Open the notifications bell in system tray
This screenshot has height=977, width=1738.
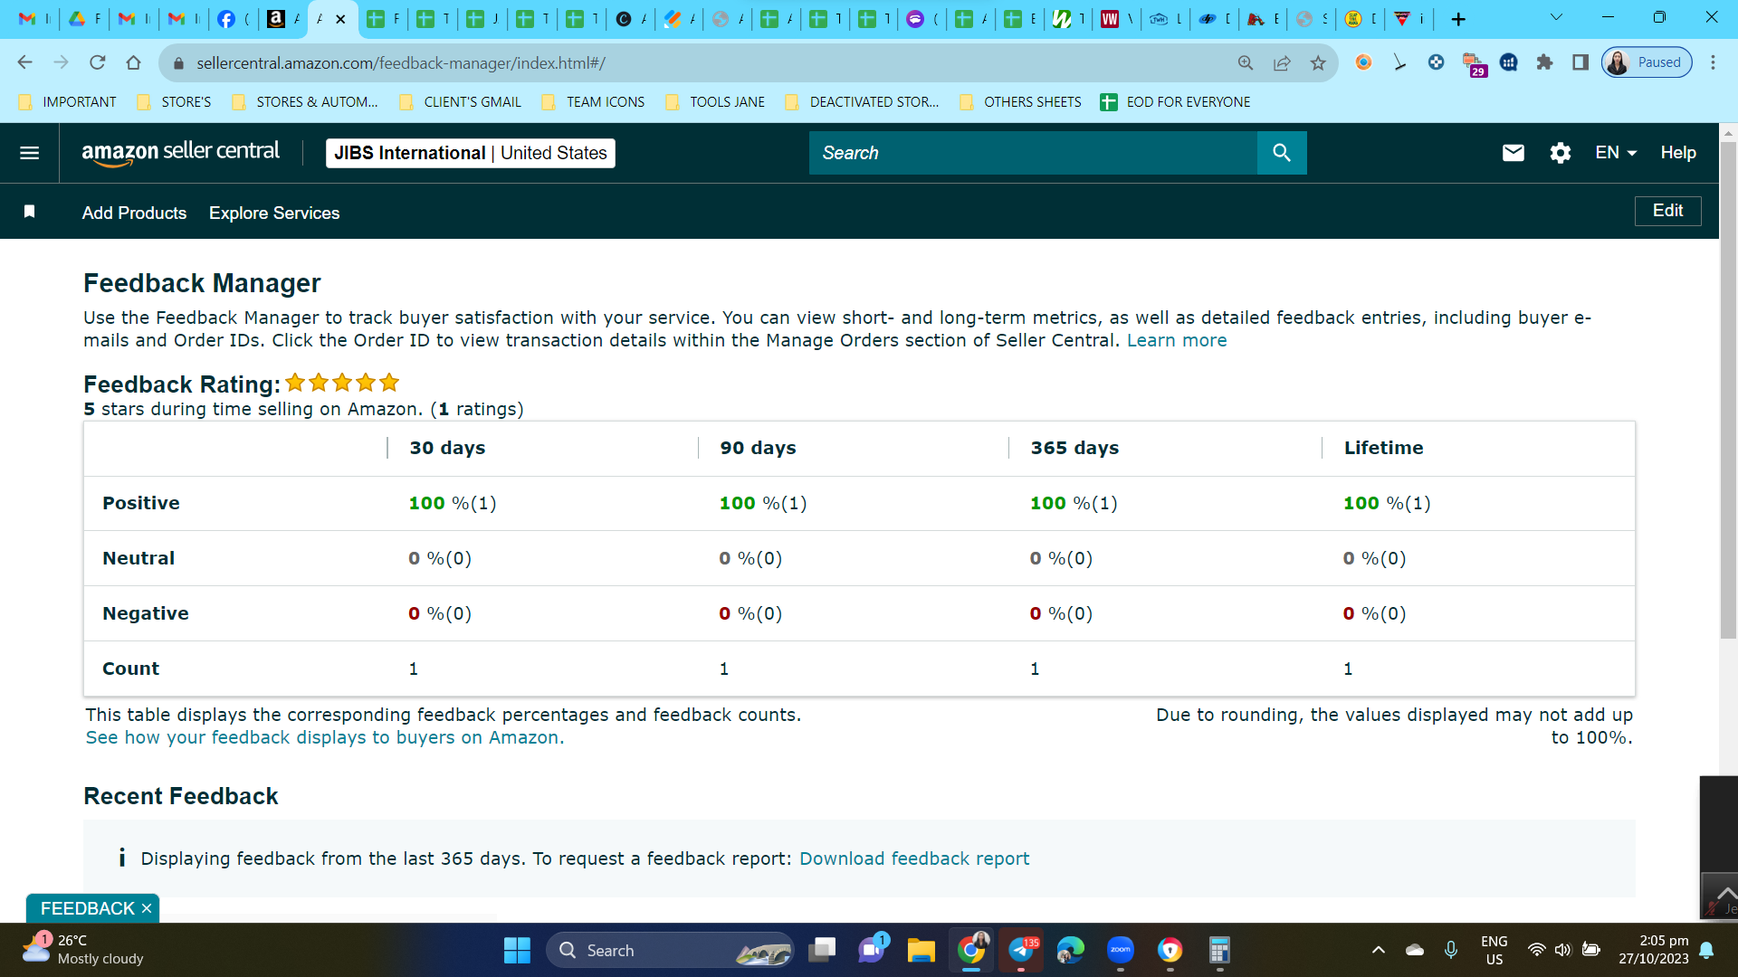click(1706, 951)
